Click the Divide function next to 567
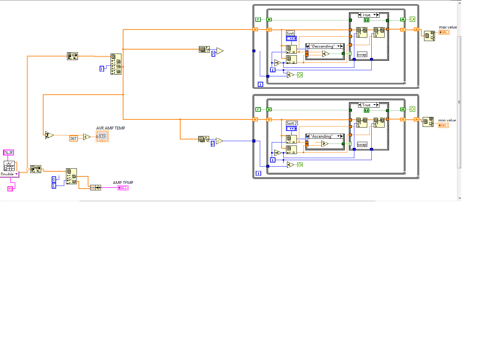Image resolution: width=489 pixels, height=345 pixels. (x=87, y=137)
